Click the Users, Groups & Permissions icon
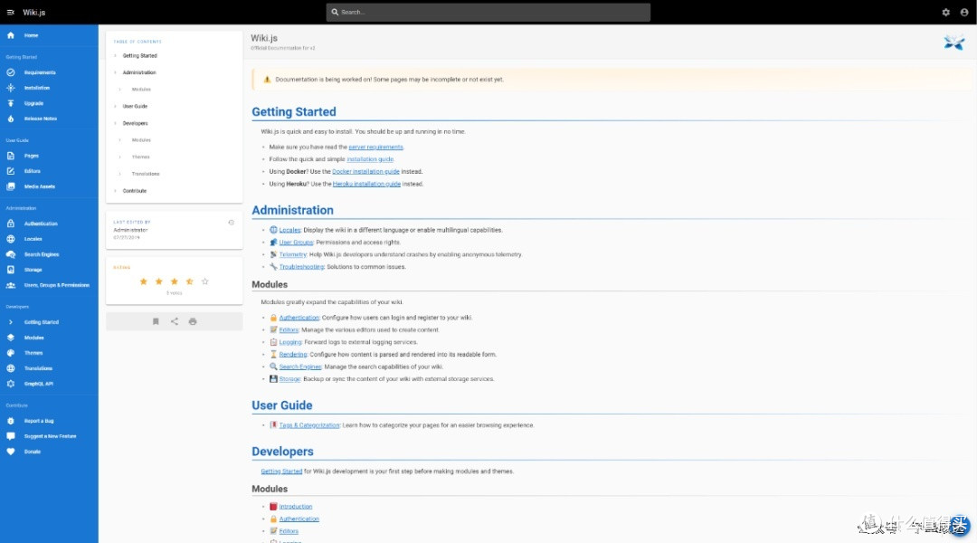The width and height of the screenshot is (977, 543). pos(11,285)
